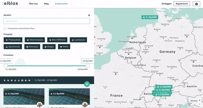Go to the Blog page
The width and height of the screenshot is (203, 108).
(46, 4)
